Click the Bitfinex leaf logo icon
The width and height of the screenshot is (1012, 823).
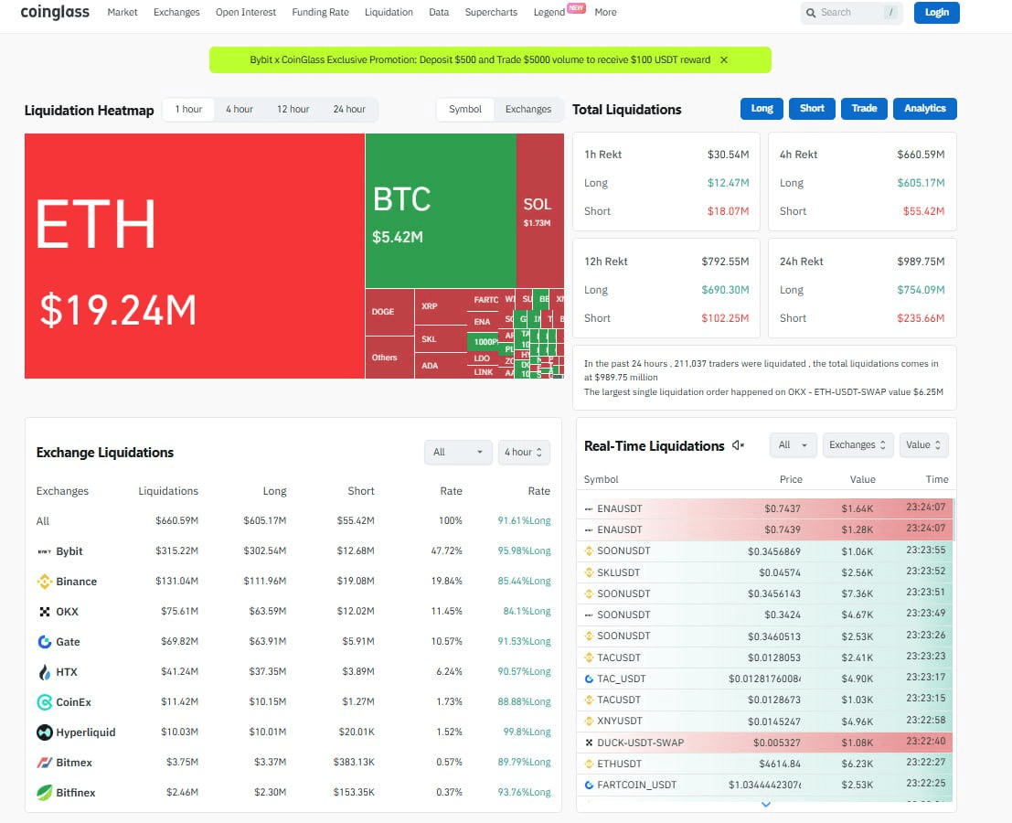pyautogui.click(x=45, y=793)
